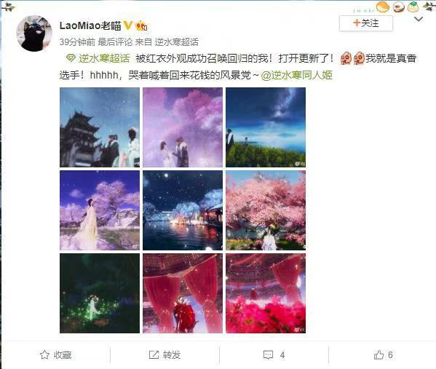The image size is (436, 369).
Task: Click the star favorite icon
Action: point(44,354)
